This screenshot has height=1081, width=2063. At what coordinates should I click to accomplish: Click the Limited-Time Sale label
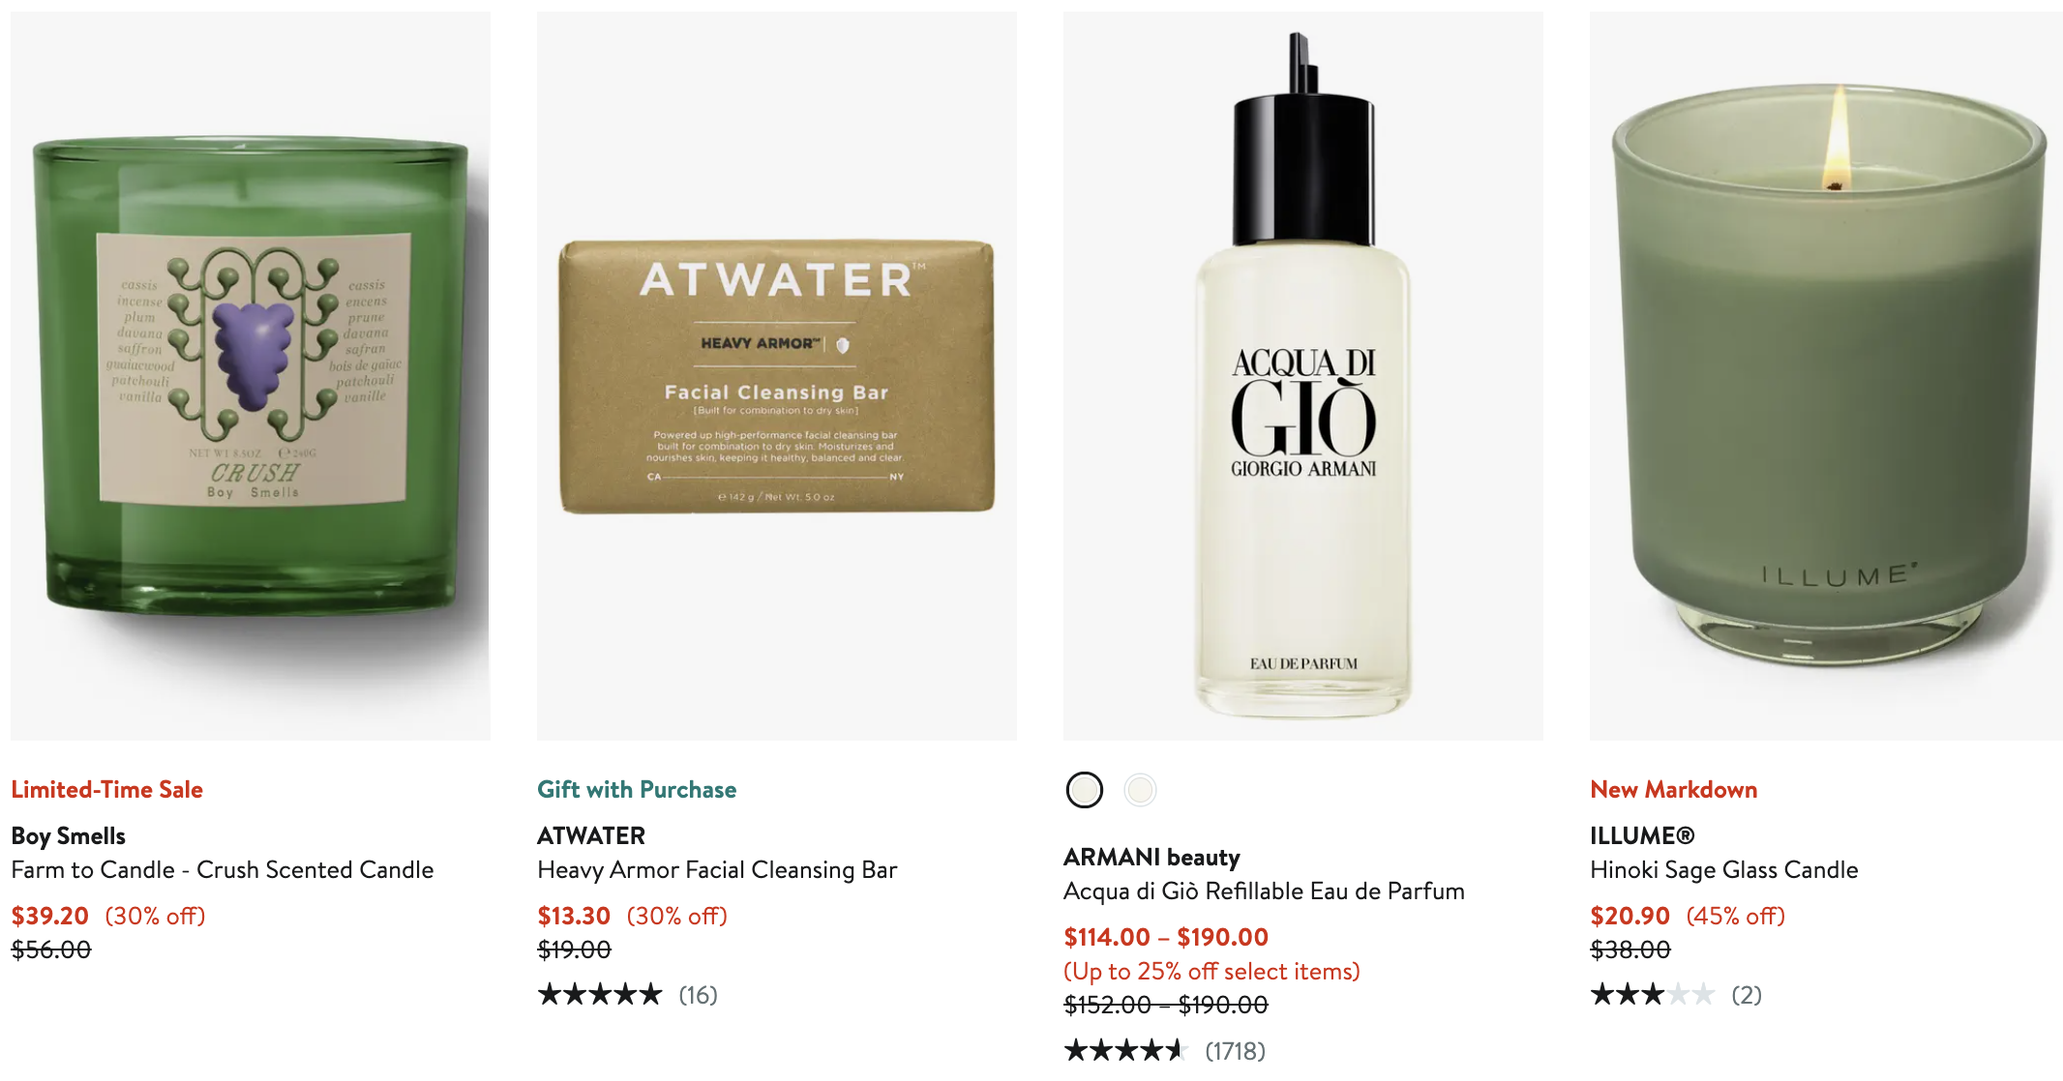click(106, 789)
